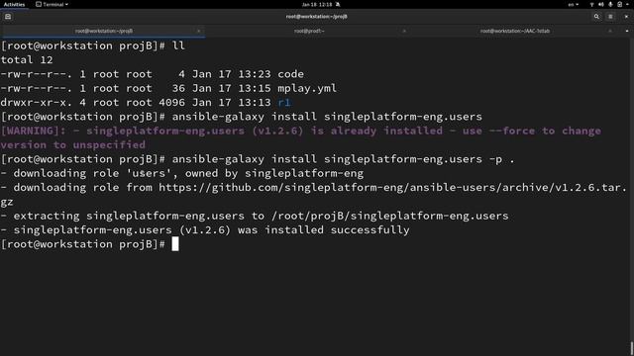Click the 'code' file name in listing
Image resolution: width=634 pixels, height=356 pixels.
tap(290, 74)
